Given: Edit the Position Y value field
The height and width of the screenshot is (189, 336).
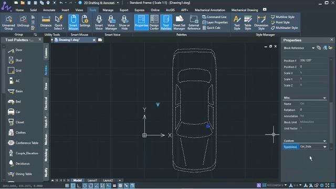Looking at the screenshot, I should pos(313,60).
